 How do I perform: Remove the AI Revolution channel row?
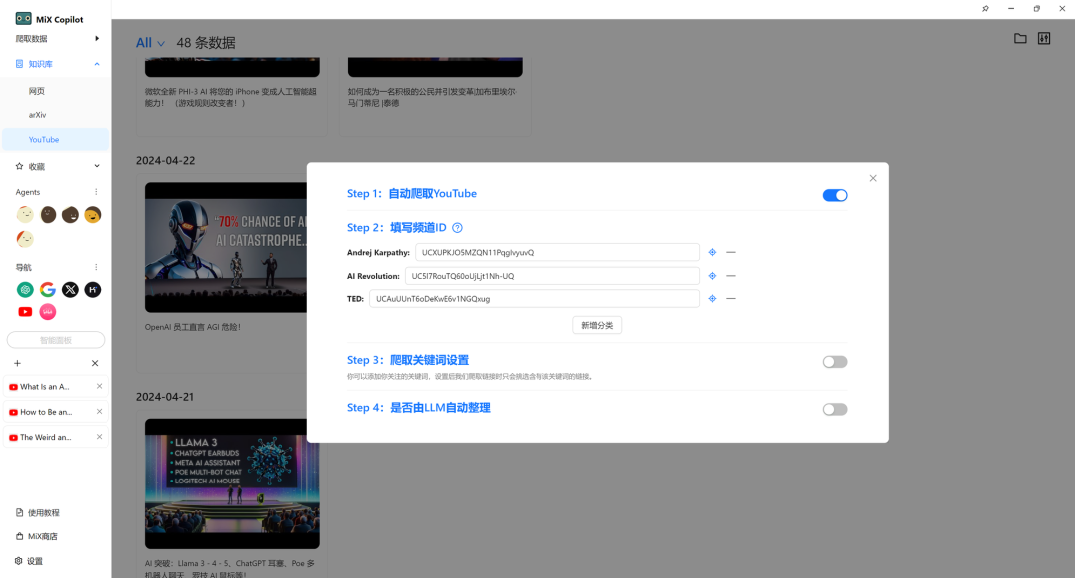coord(731,276)
